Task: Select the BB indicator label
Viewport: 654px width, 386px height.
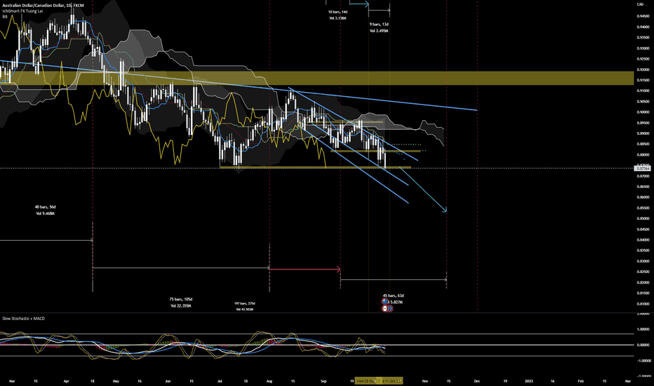Action: (x=5, y=17)
